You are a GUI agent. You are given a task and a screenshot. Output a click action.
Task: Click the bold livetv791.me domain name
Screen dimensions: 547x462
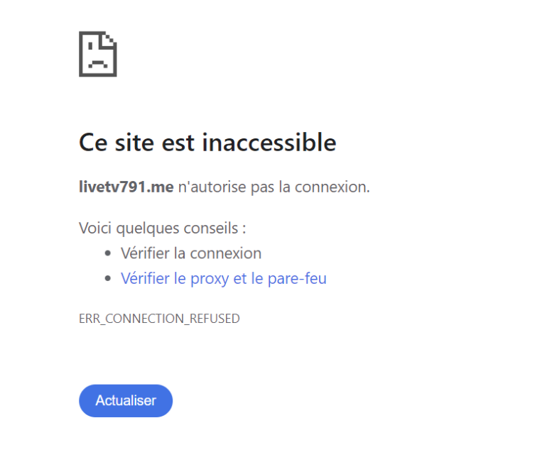(x=126, y=187)
